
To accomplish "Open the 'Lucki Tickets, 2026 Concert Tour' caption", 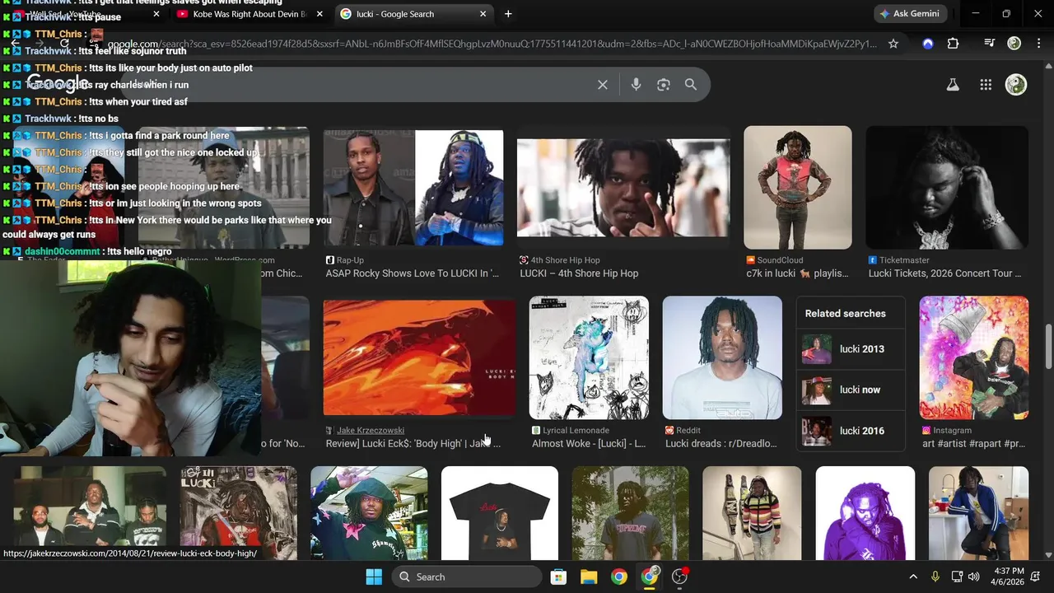I will pos(945,273).
